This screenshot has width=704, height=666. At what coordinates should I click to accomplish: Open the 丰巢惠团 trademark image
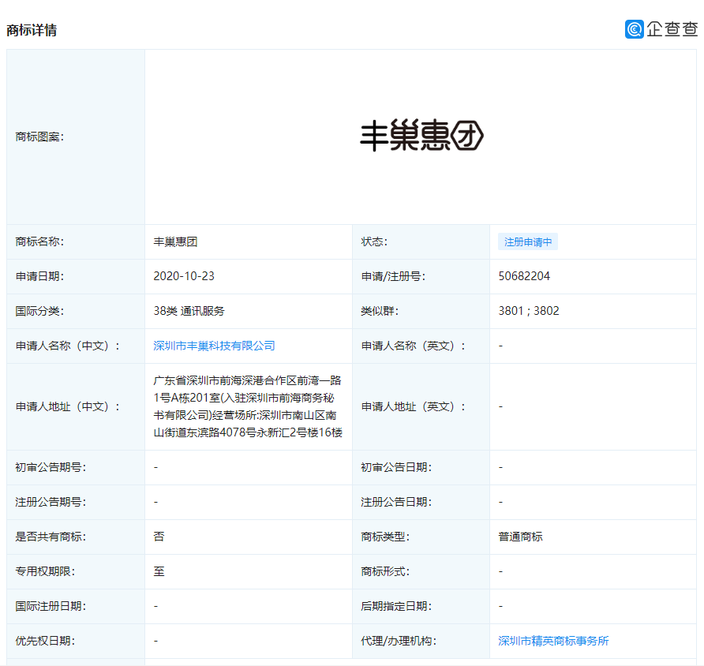(x=421, y=136)
